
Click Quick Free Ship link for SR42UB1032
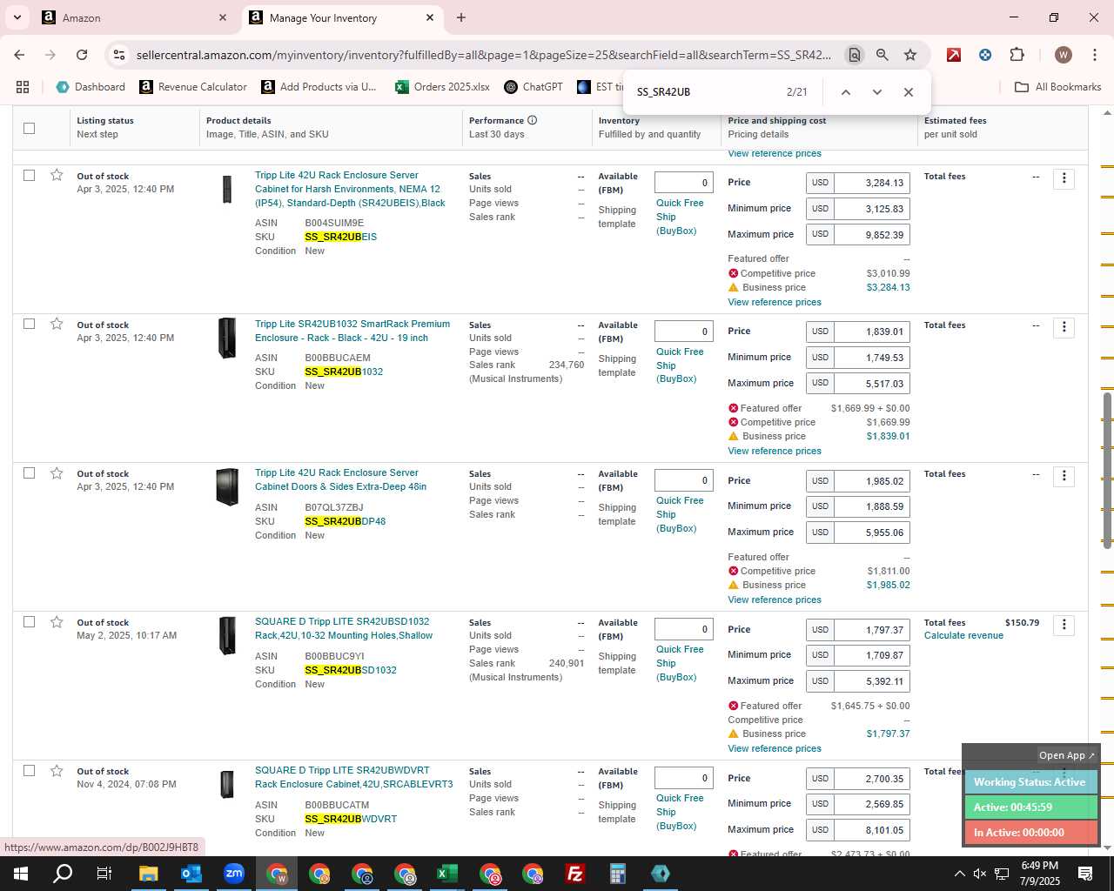(680, 365)
